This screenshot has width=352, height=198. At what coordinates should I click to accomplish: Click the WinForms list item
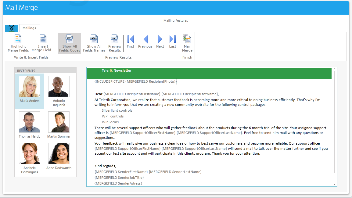pyautogui.click(x=110, y=122)
